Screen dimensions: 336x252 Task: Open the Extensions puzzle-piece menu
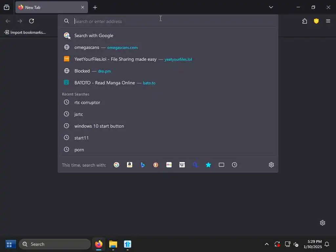coord(304,21)
